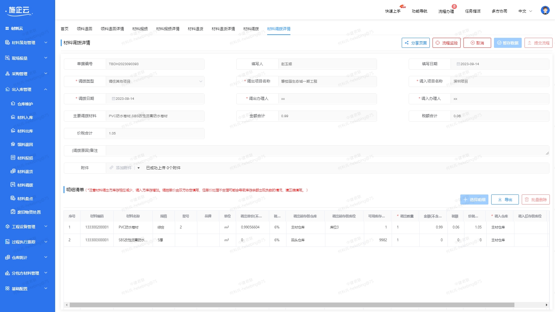This screenshot has width=555, height=312.
Task: Click the (调拨原因)备注 text area
Action: [x=327, y=151]
